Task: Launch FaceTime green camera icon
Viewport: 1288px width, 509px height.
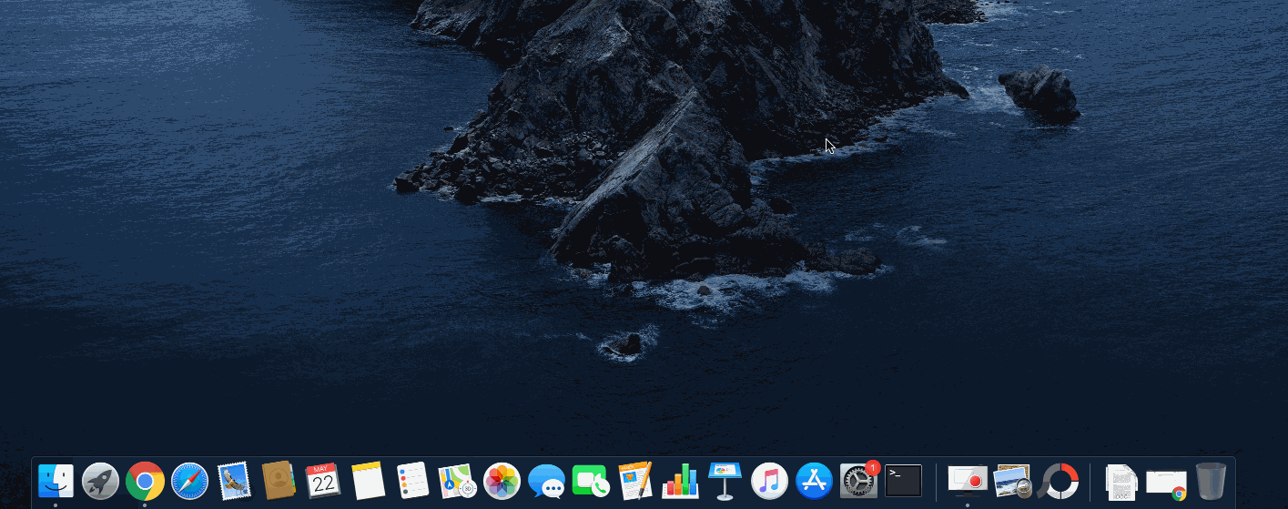Action: coord(591,481)
